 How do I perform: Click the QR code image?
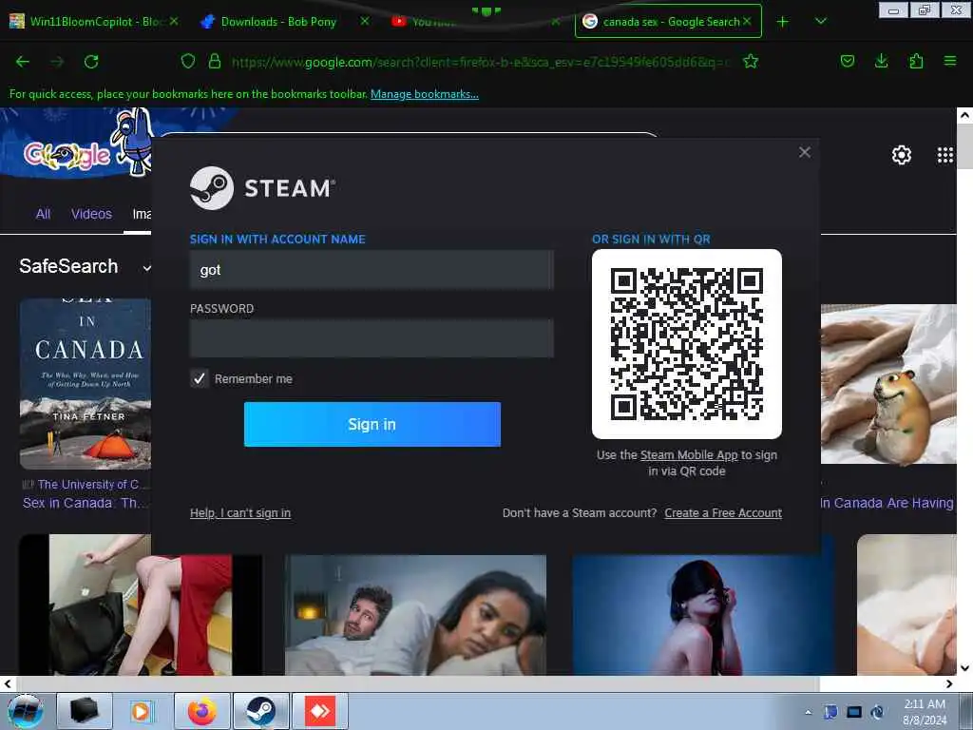click(687, 344)
